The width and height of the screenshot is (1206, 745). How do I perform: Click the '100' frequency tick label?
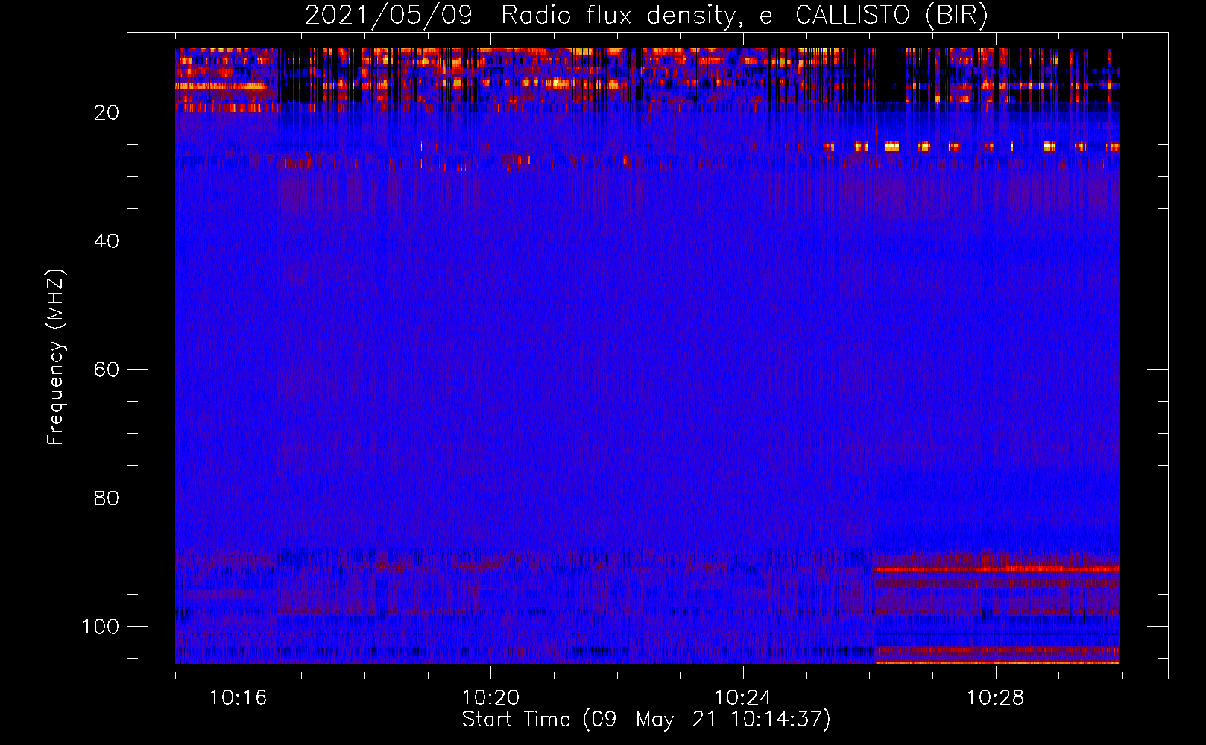click(101, 627)
